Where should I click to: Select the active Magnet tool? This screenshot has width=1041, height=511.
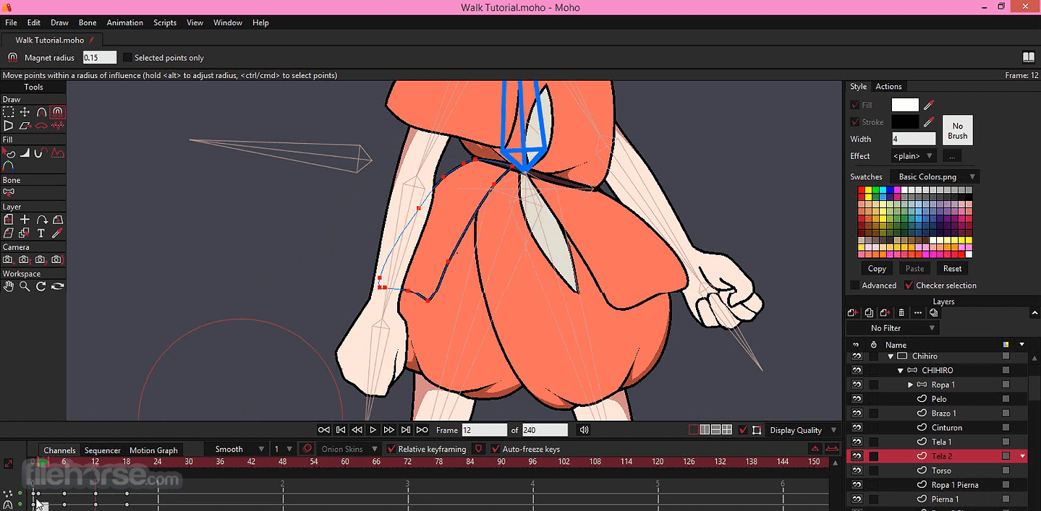pyautogui.click(x=58, y=112)
